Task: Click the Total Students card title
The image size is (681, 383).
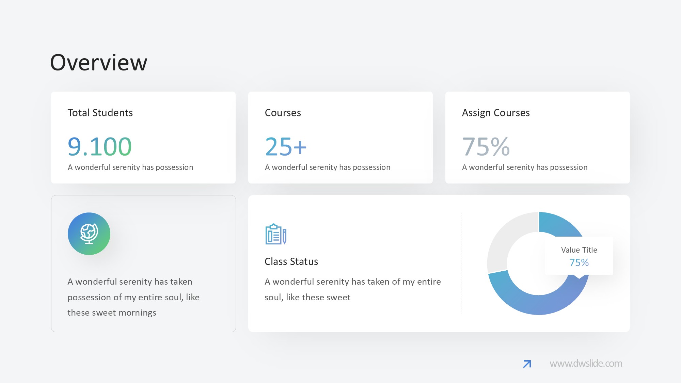Action: [x=100, y=113]
